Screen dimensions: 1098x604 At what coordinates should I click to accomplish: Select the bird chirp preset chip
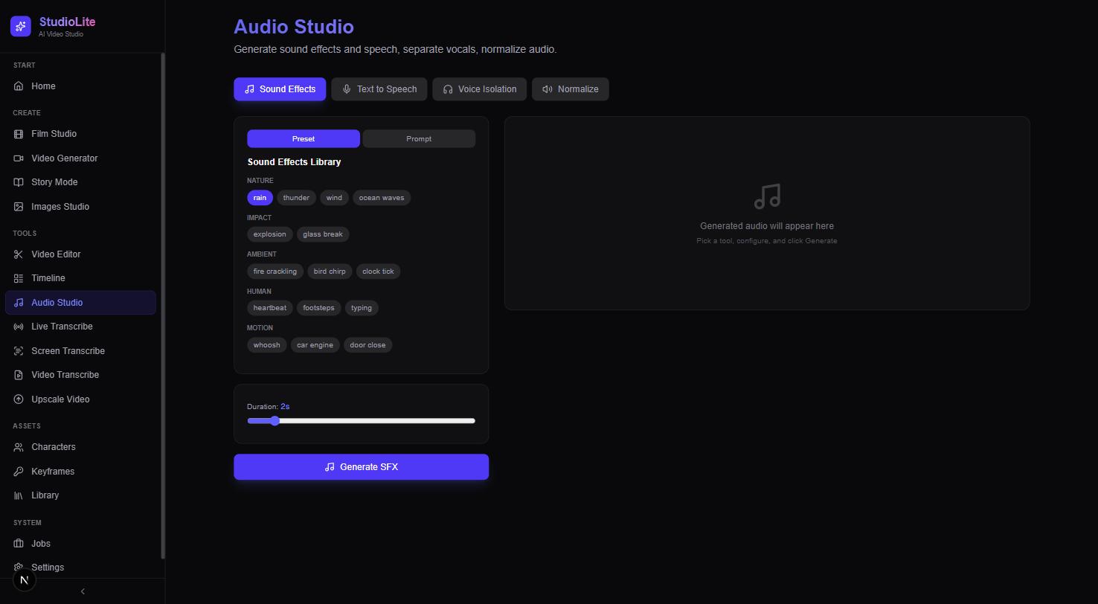coord(330,272)
